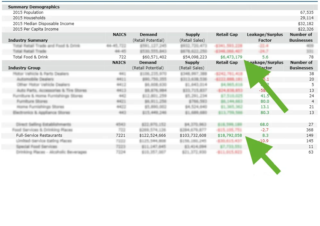This screenshot has width=320, height=226.
Task: Click demand value $122,524,666
Action: [152, 135]
